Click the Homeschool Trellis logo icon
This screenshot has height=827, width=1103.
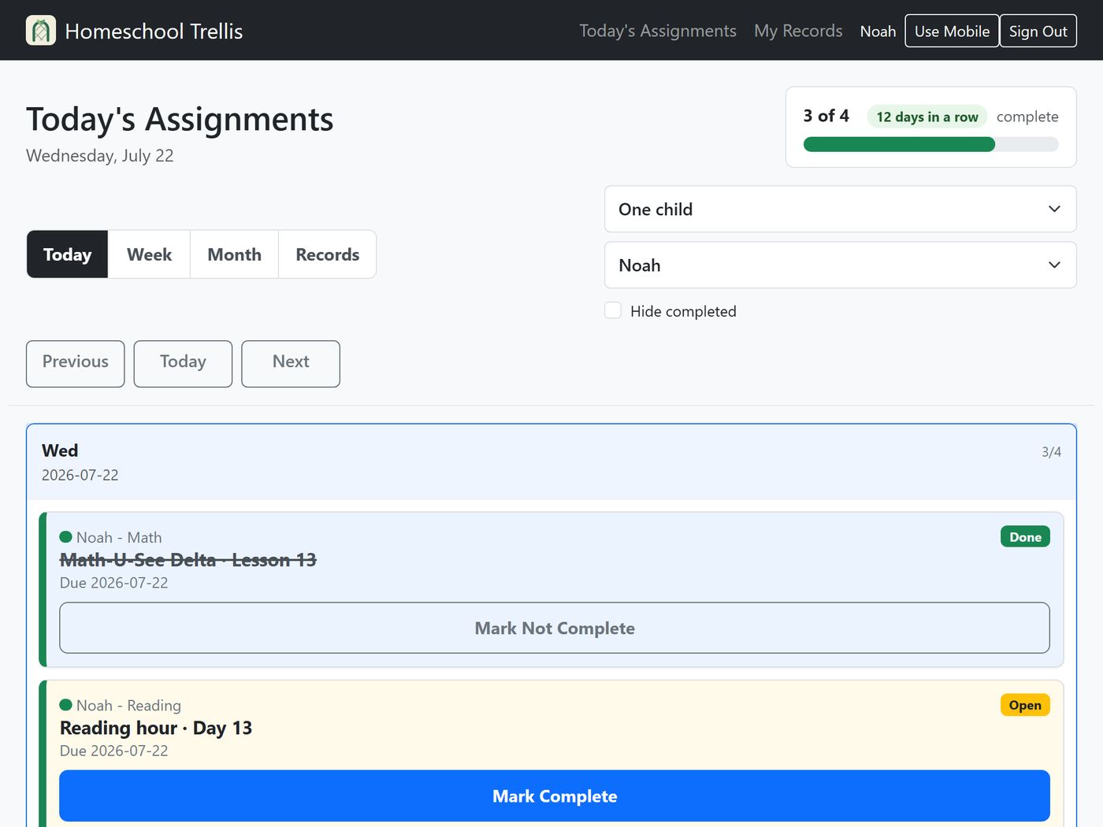[41, 31]
